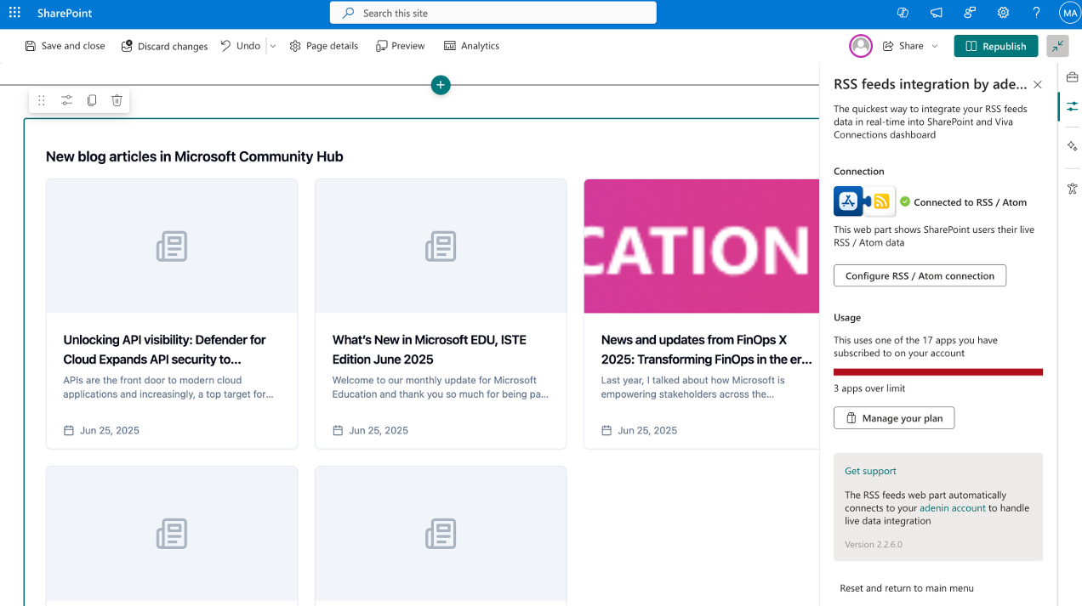The image size is (1082, 606).
Task: Click the Republish button
Action: pos(996,46)
